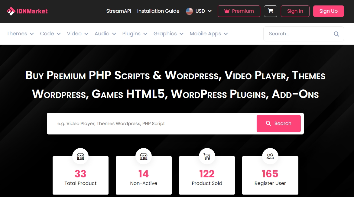Click the storefront icon above Total Product
The height and width of the screenshot is (197, 354).
(80, 156)
